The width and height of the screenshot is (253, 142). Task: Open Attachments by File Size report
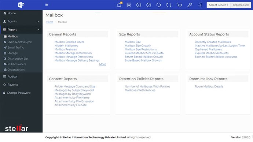[x=70, y=105]
